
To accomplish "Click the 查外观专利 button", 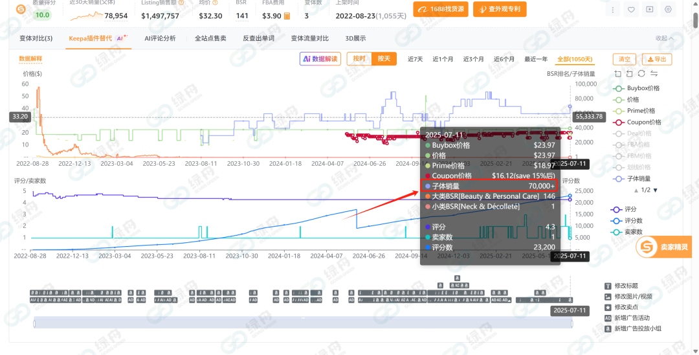I will point(500,9).
